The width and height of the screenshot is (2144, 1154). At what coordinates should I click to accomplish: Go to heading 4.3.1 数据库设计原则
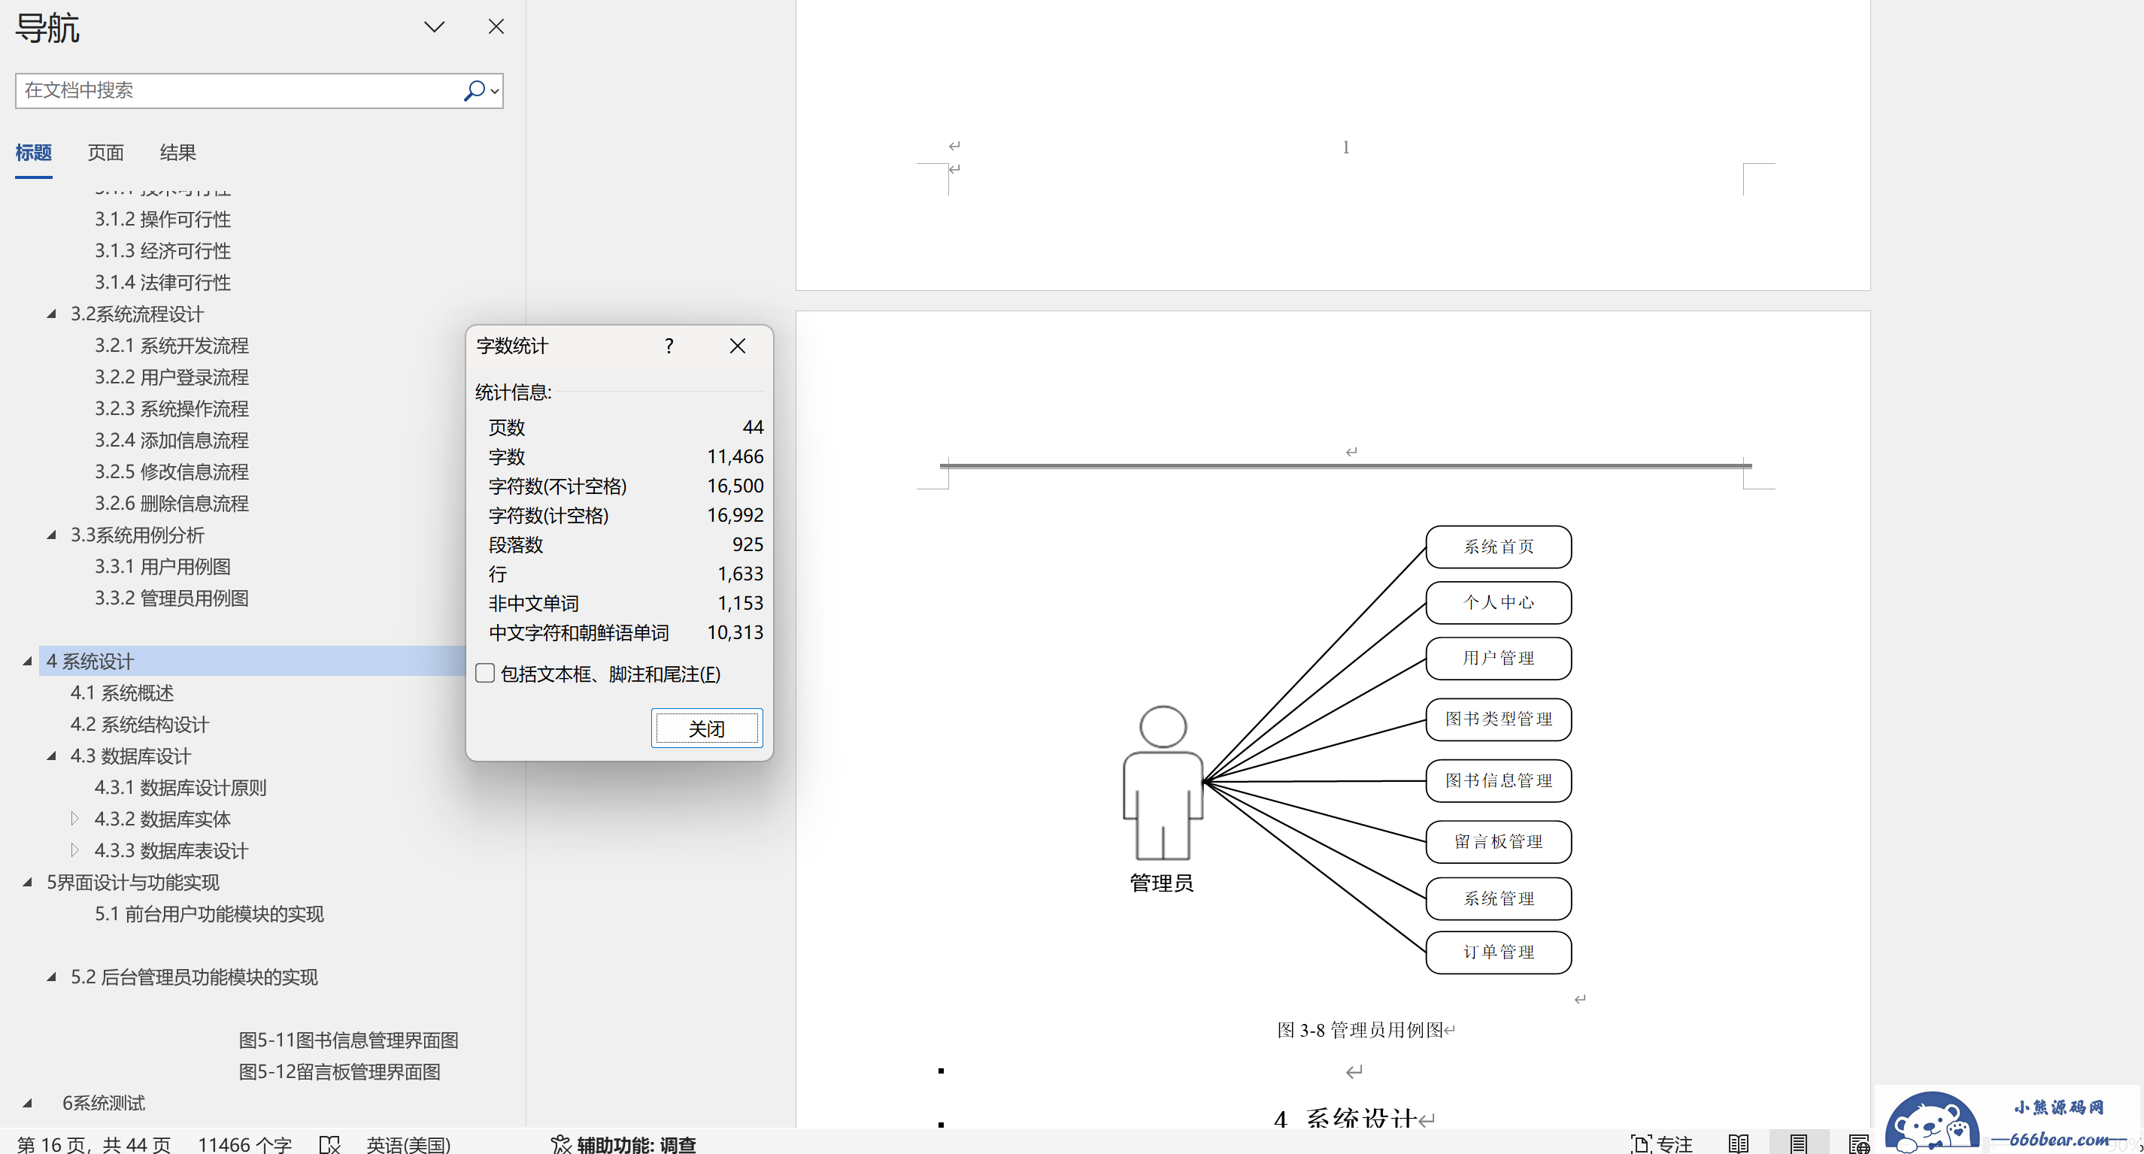[180, 788]
